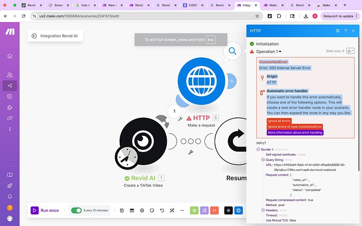Click the operation bubble numbered 1
362x226 pixels.
(x=174, y=111)
